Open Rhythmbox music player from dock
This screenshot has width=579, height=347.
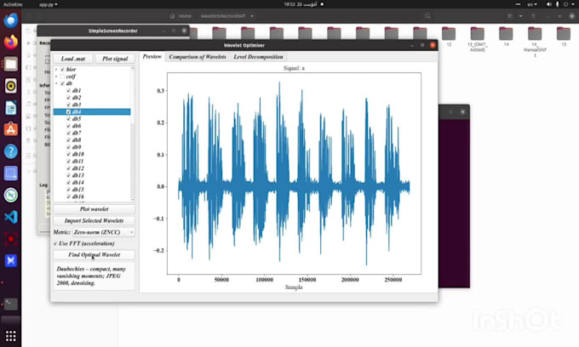(11, 86)
